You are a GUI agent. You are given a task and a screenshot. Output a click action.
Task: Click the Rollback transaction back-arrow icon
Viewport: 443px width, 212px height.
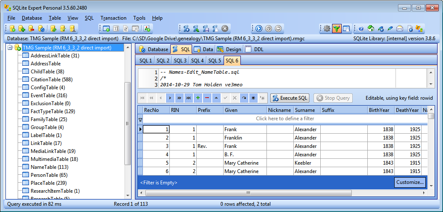tap(278, 28)
